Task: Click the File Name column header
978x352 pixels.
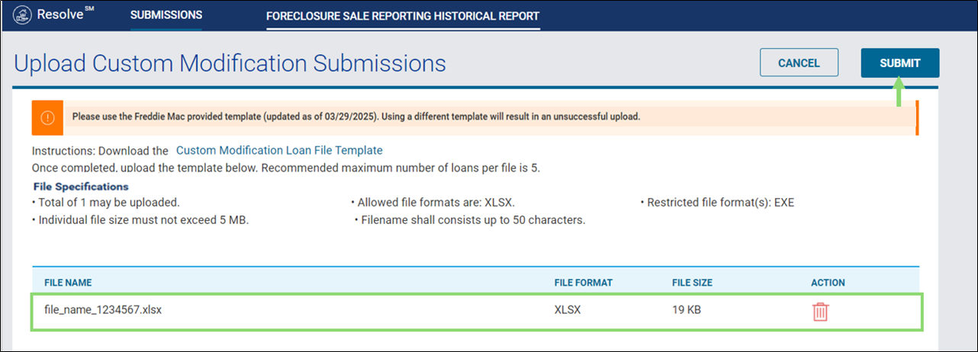Action: (68, 283)
